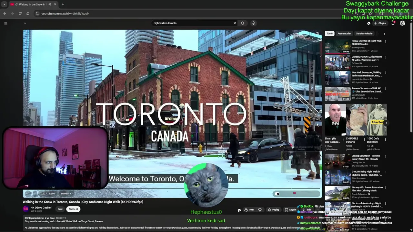Click Paylaş to share the video
The width and height of the screenshot is (413, 232).
273,210
